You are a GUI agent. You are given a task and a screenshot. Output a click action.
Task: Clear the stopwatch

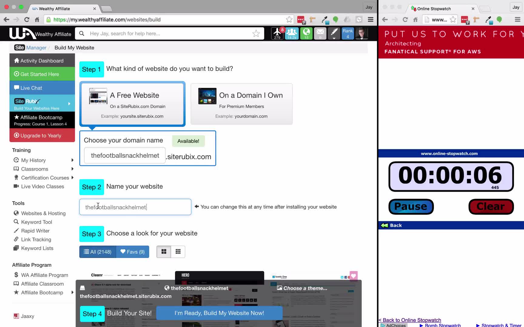click(x=491, y=207)
